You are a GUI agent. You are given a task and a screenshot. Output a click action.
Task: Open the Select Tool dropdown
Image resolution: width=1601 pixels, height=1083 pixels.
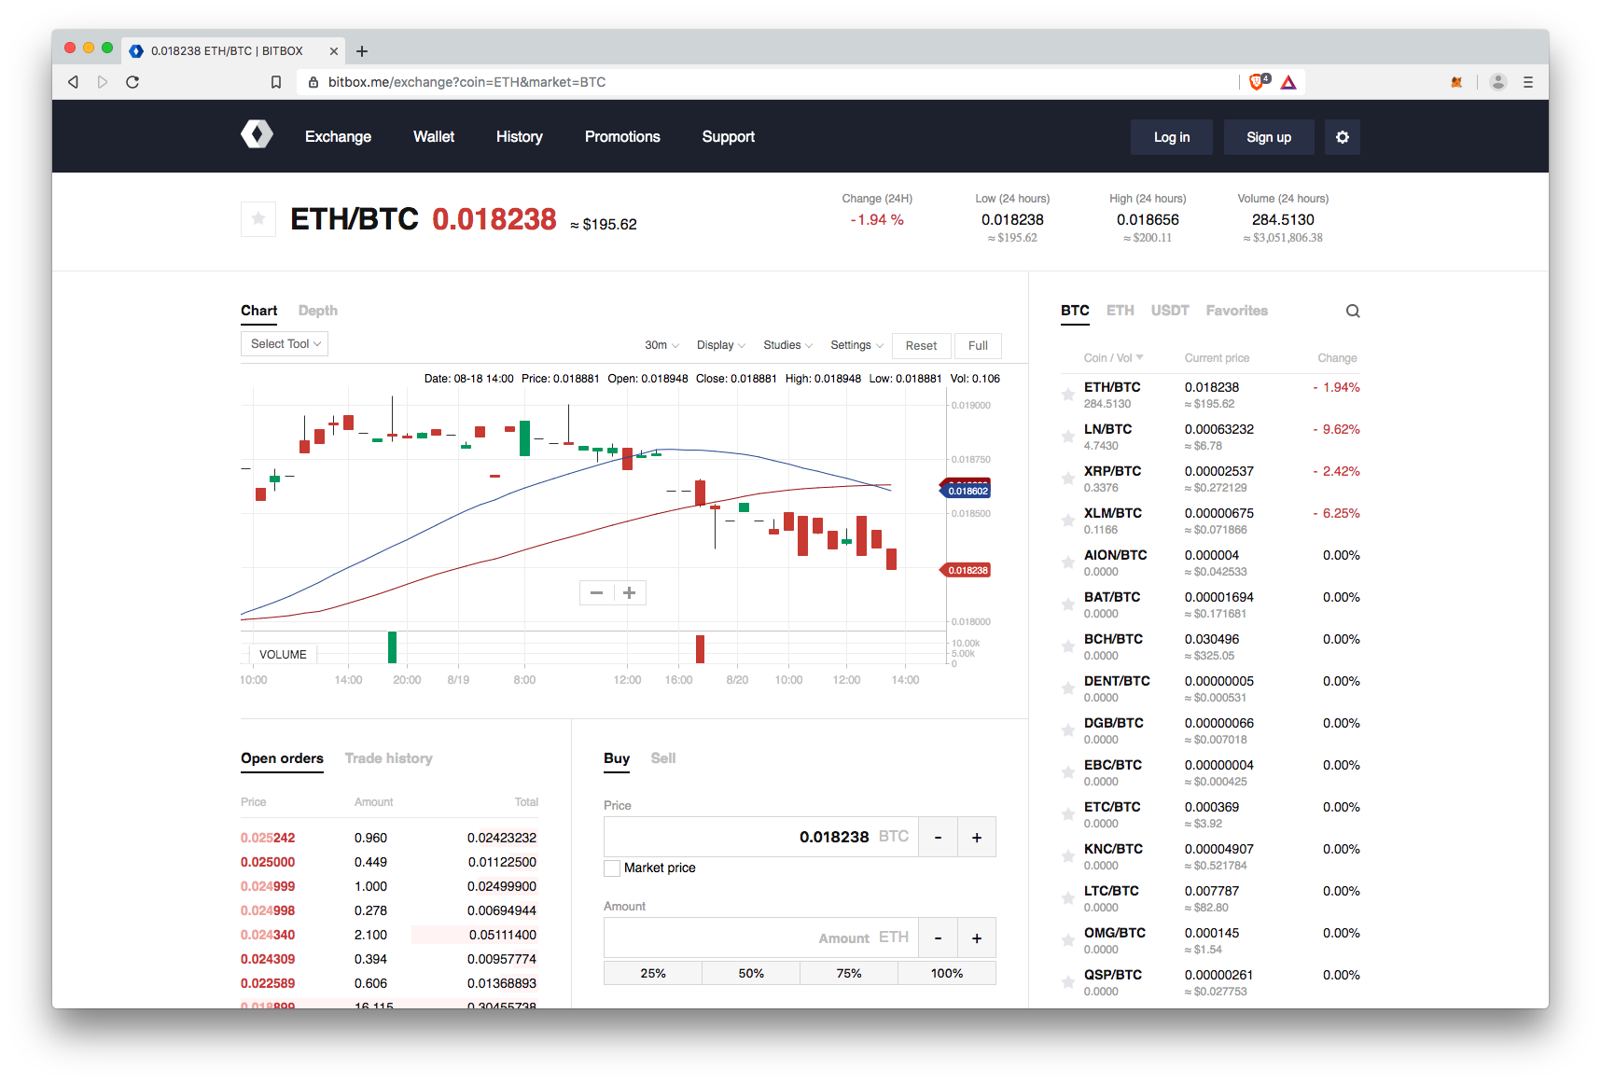(x=285, y=344)
